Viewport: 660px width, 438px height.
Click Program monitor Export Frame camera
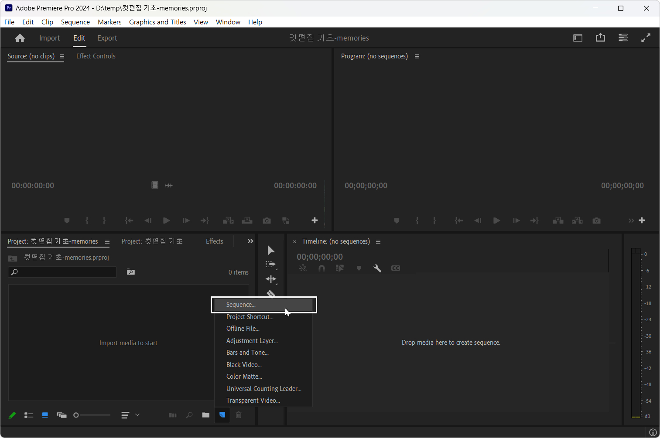click(596, 221)
